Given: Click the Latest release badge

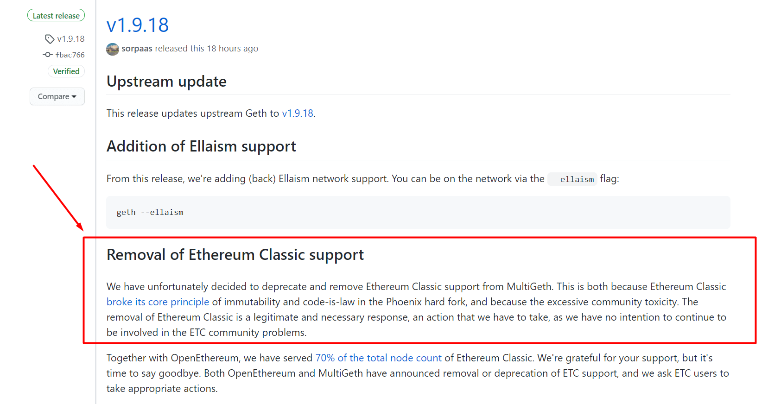Looking at the screenshot, I should [x=56, y=16].
